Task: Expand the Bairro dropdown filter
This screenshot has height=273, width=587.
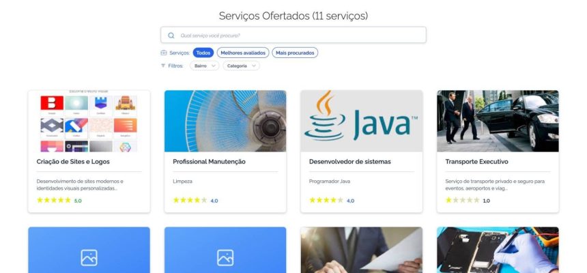Action: tap(204, 66)
